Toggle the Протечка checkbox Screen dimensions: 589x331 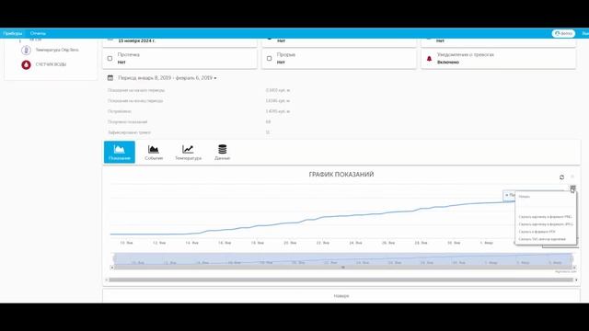110,59
